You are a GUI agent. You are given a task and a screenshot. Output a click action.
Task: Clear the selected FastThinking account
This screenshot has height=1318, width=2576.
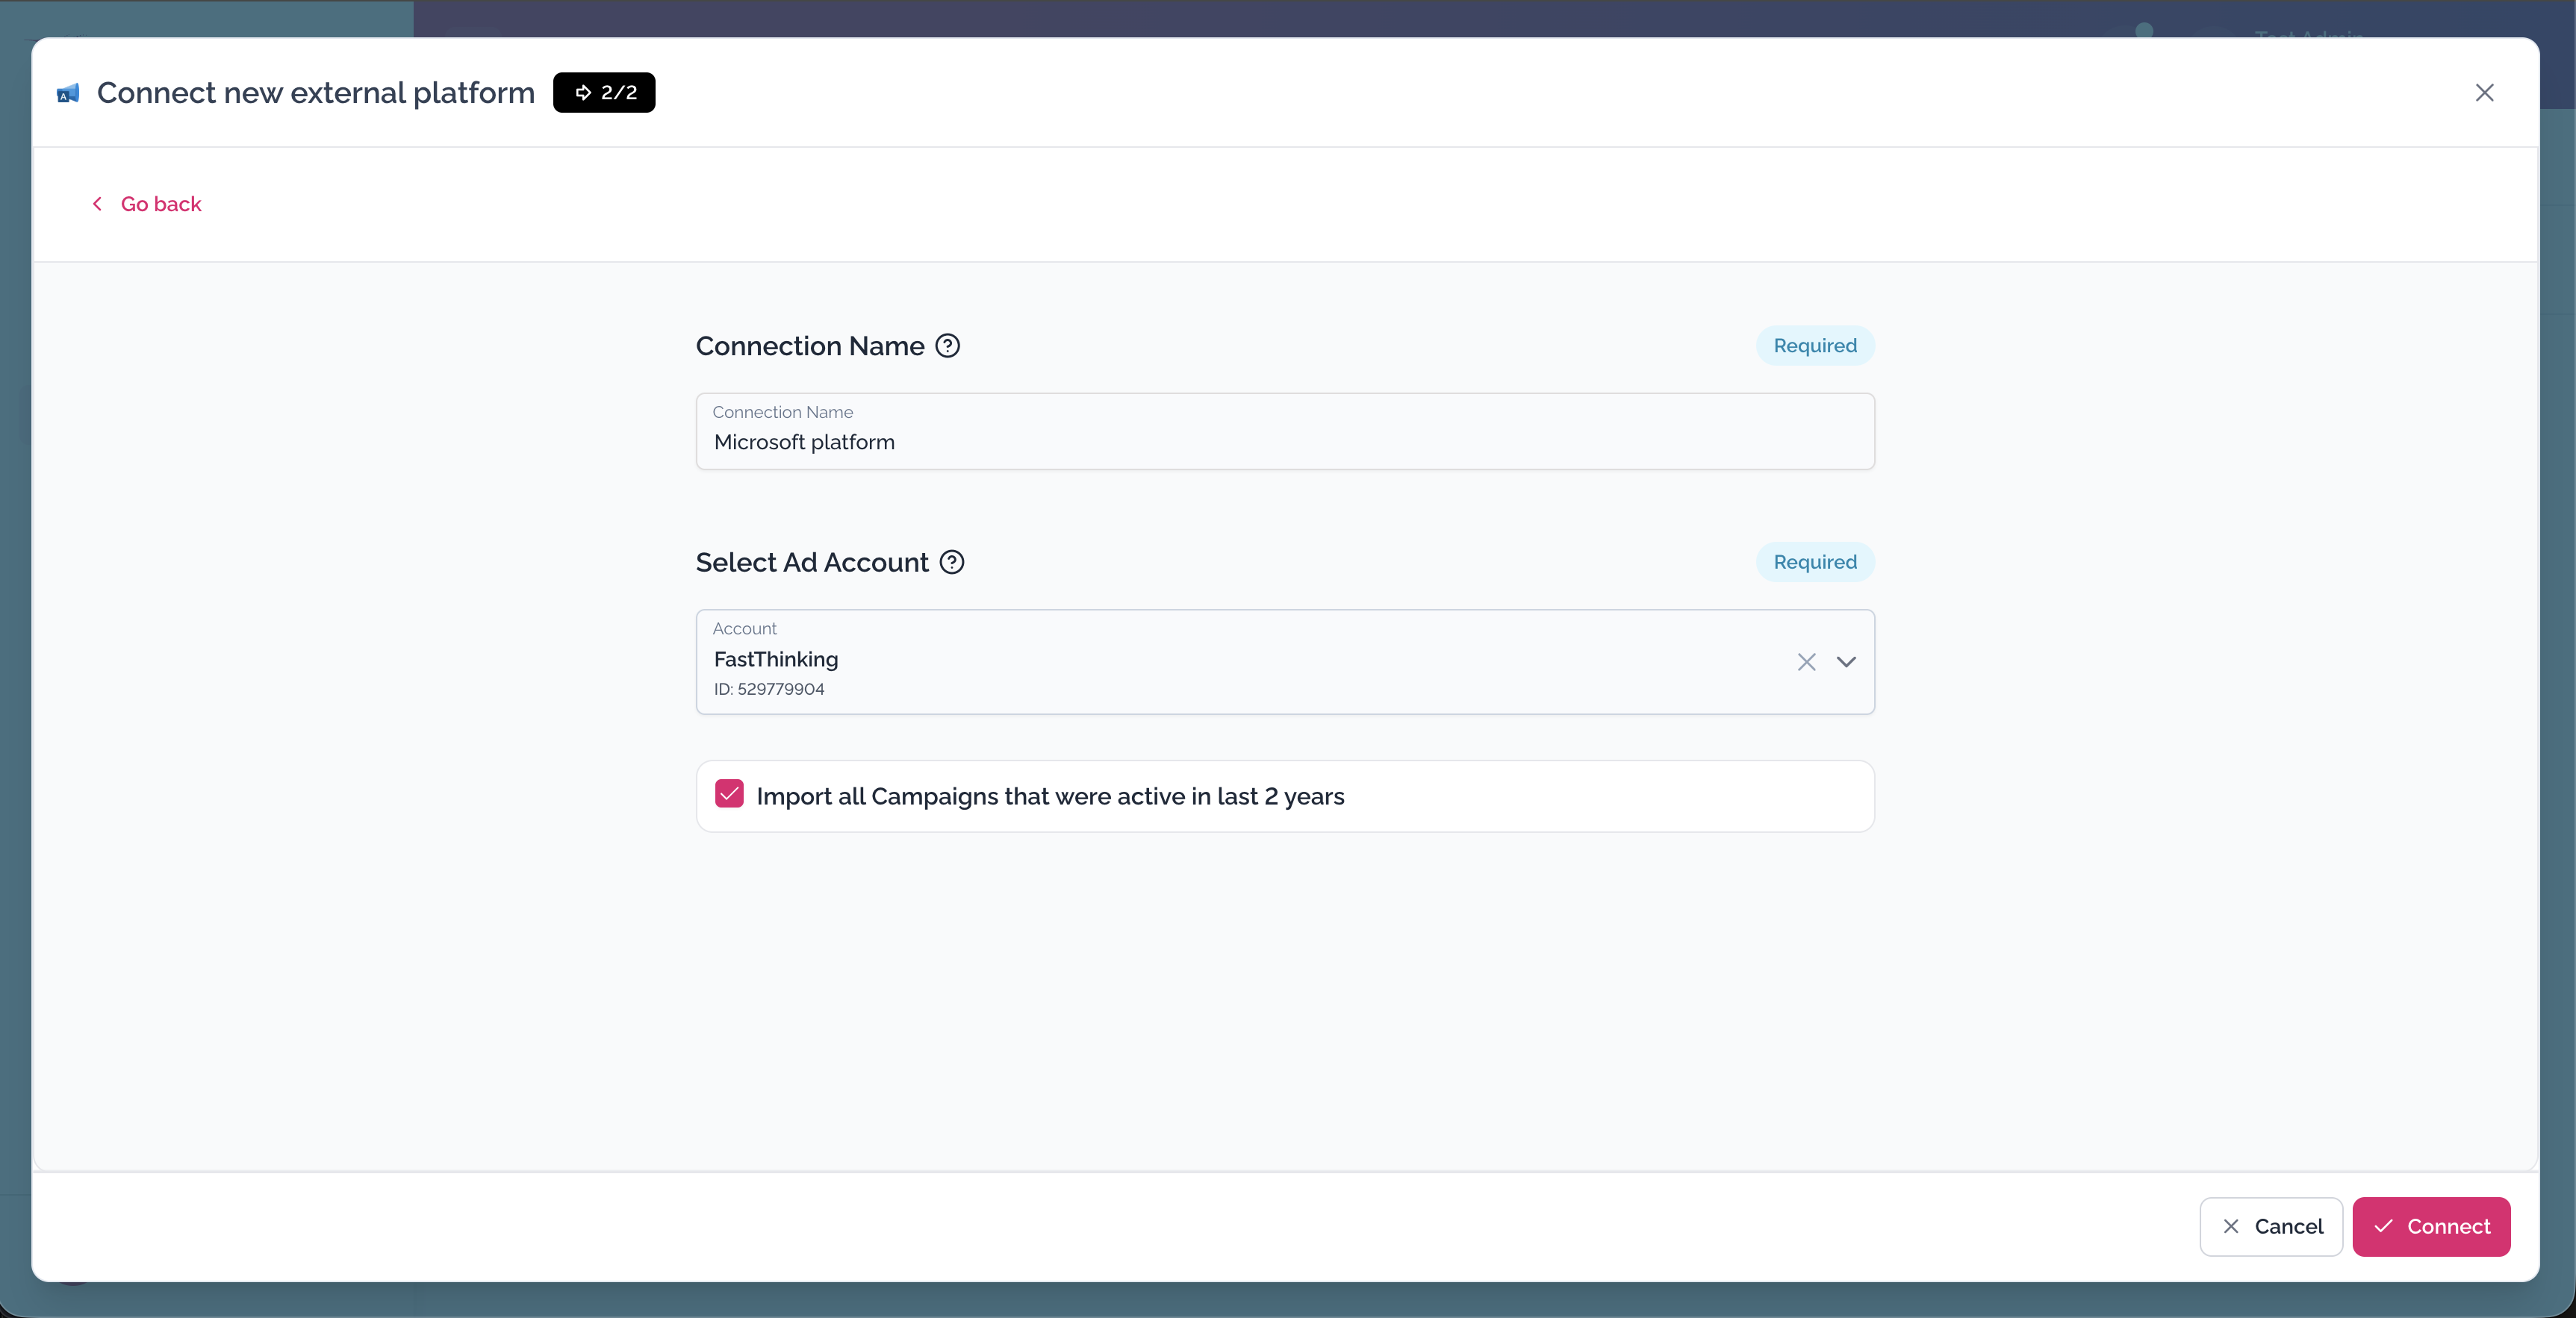[1806, 663]
